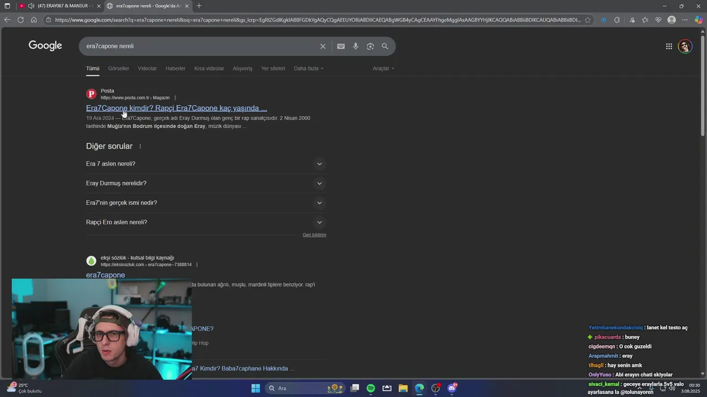Switch to the Yer siteleri tab
The width and height of the screenshot is (707, 397).
(273, 68)
